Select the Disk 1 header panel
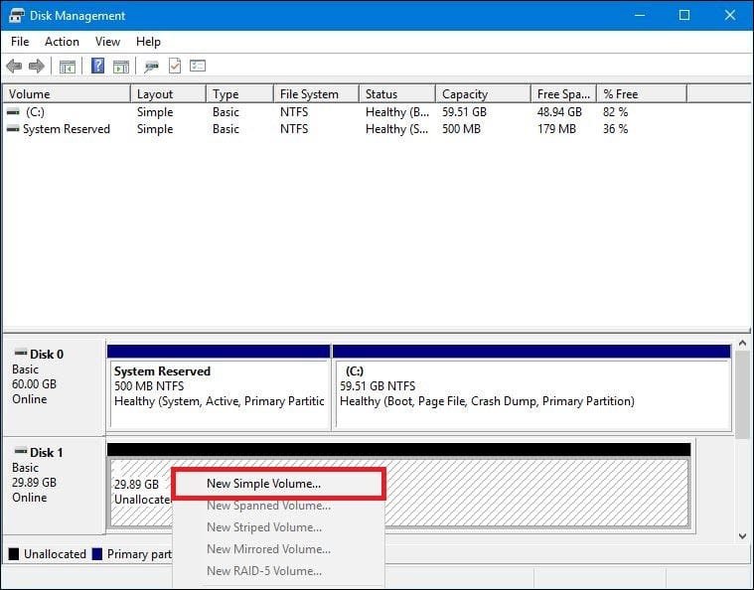 pyautogui.click(x=54, y=485)
